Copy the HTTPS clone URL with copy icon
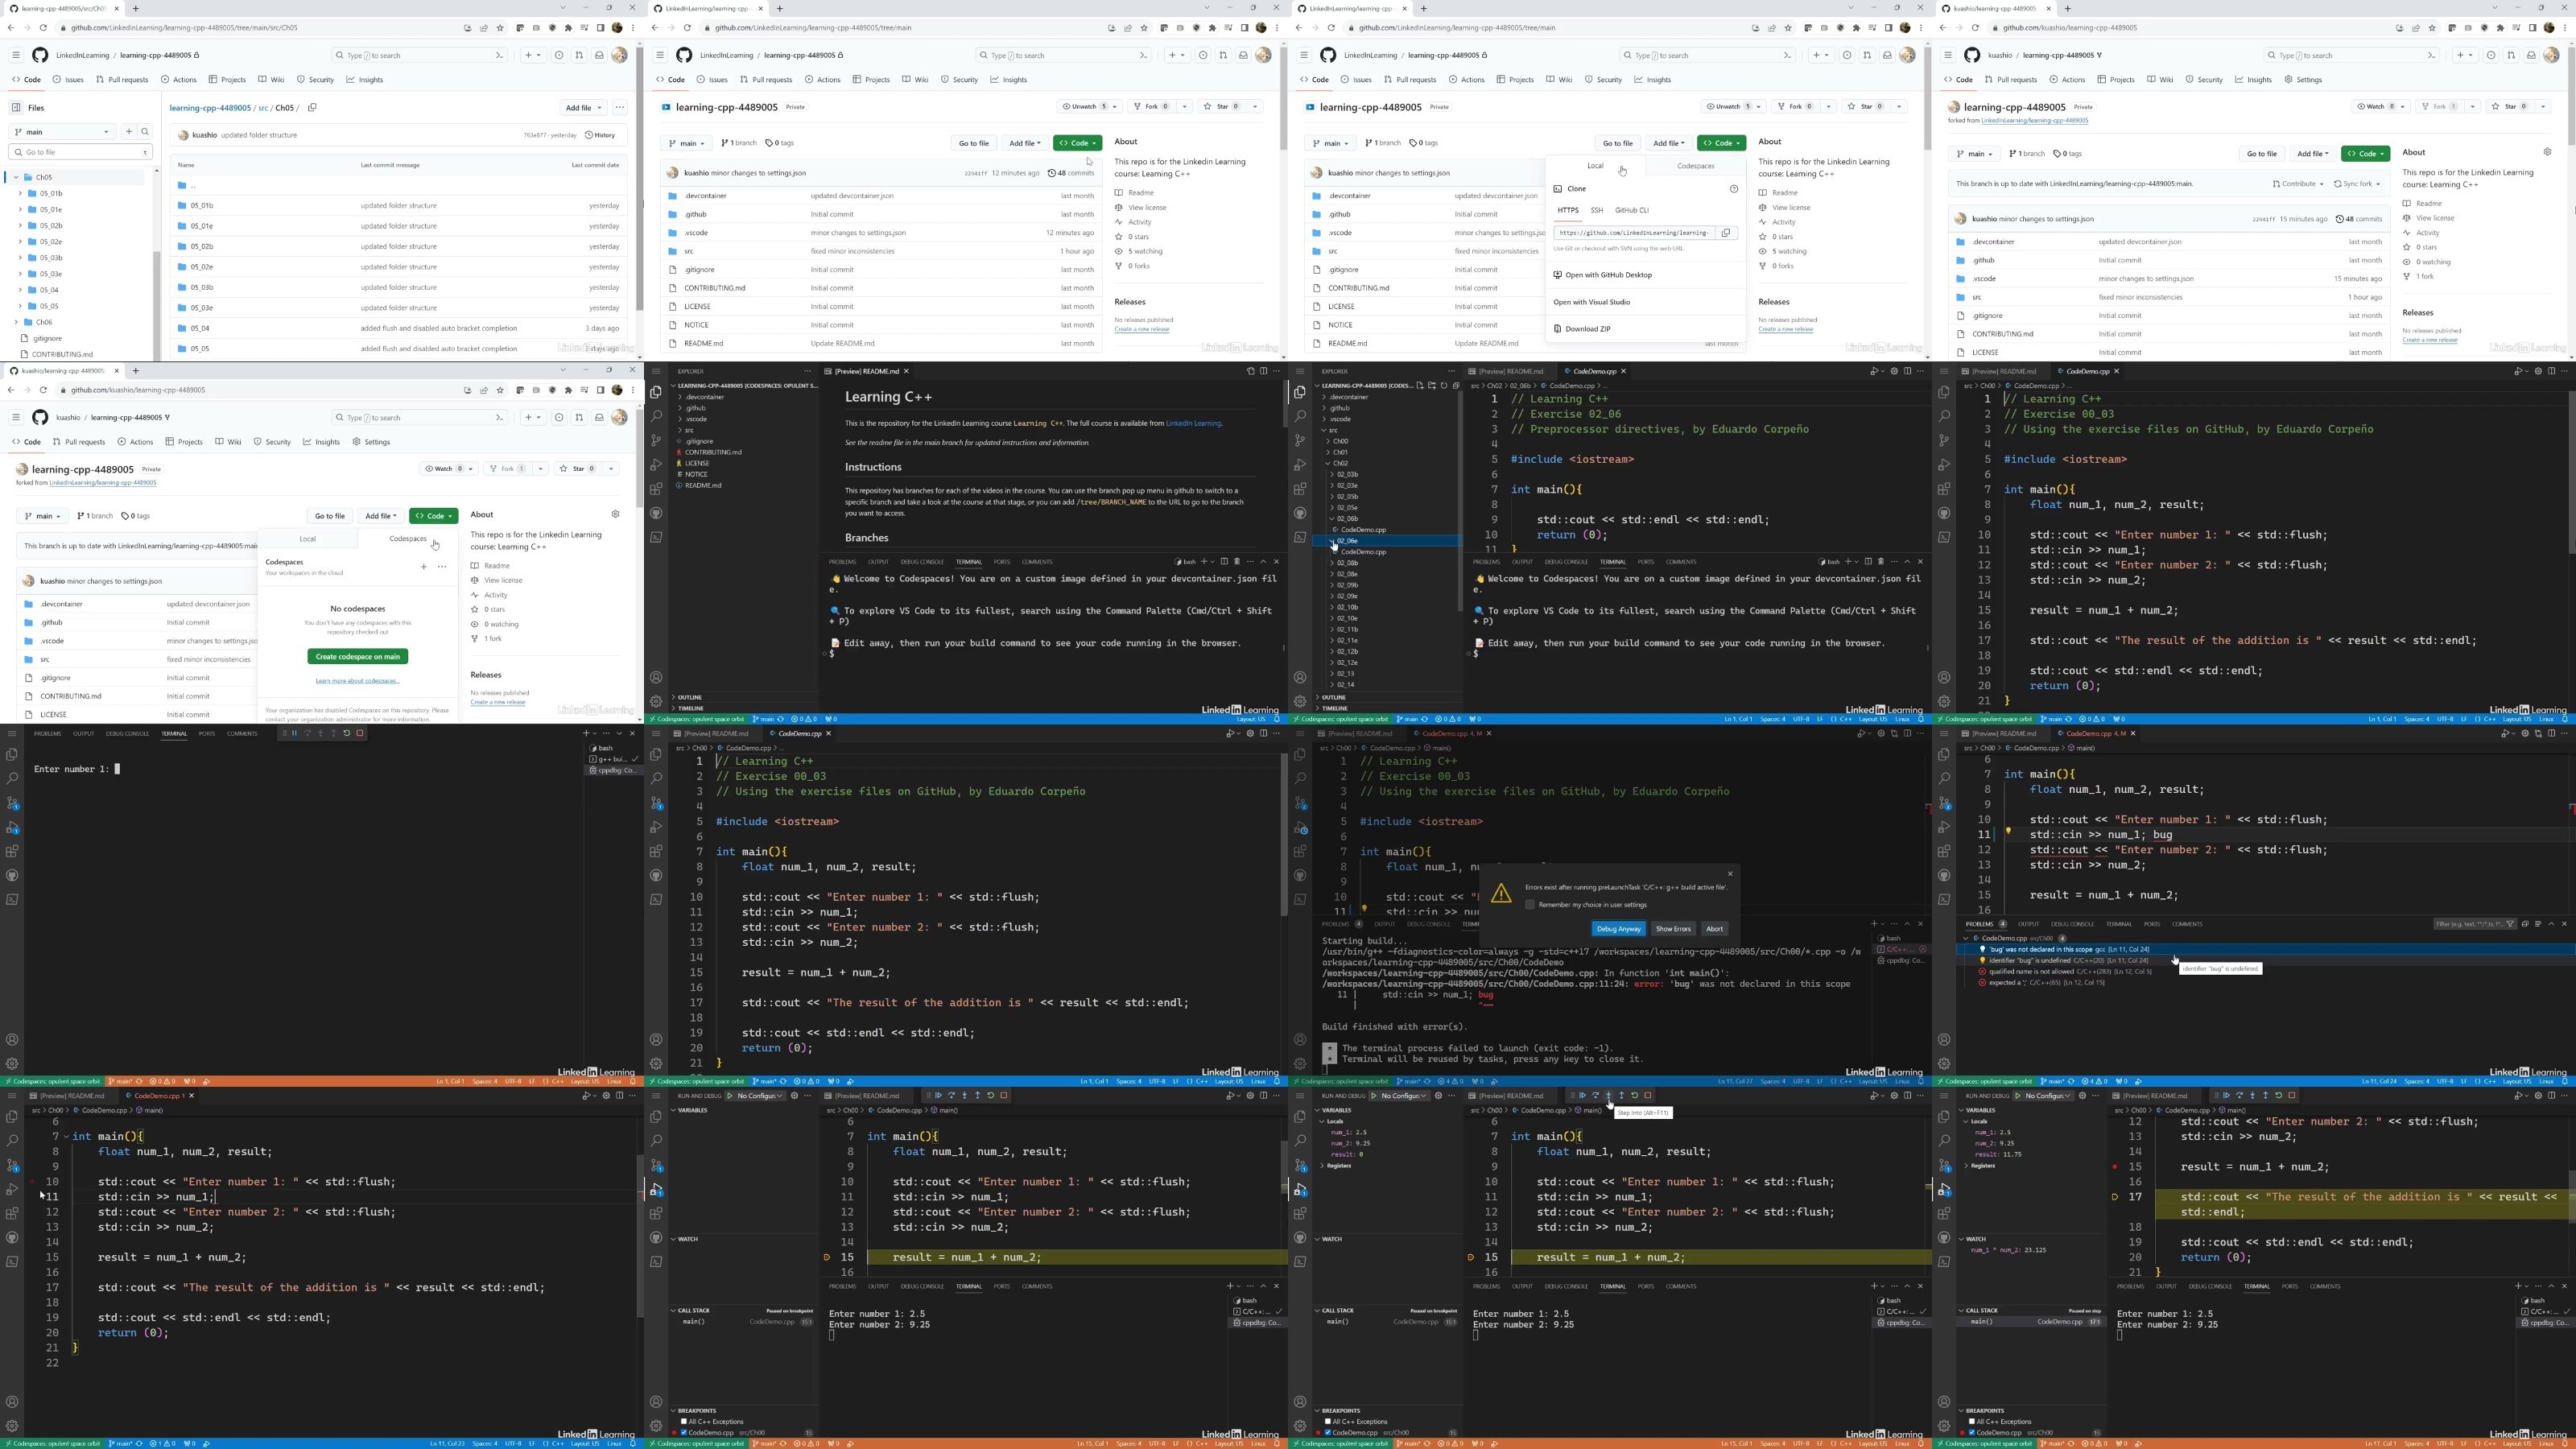The height and width of the screenshot is (1449, 2576). click(x=1725, y=232)
